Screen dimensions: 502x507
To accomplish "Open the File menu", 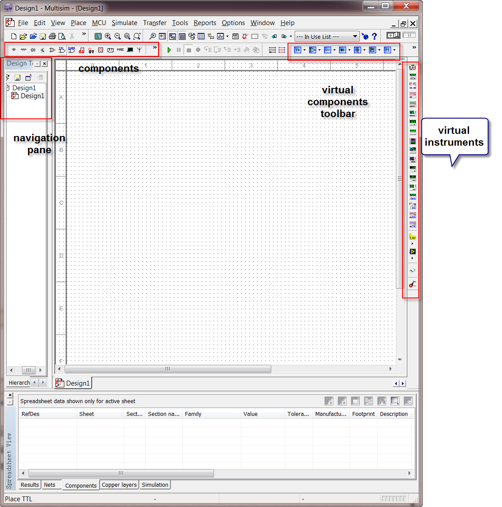I will pyautogui.click(x=23, y=23).
